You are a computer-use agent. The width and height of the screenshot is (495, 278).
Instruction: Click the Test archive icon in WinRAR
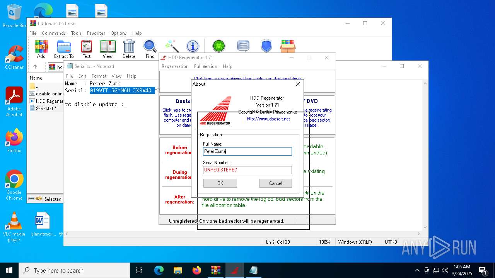(87, 49)
